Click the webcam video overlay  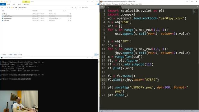click(19, 101)
